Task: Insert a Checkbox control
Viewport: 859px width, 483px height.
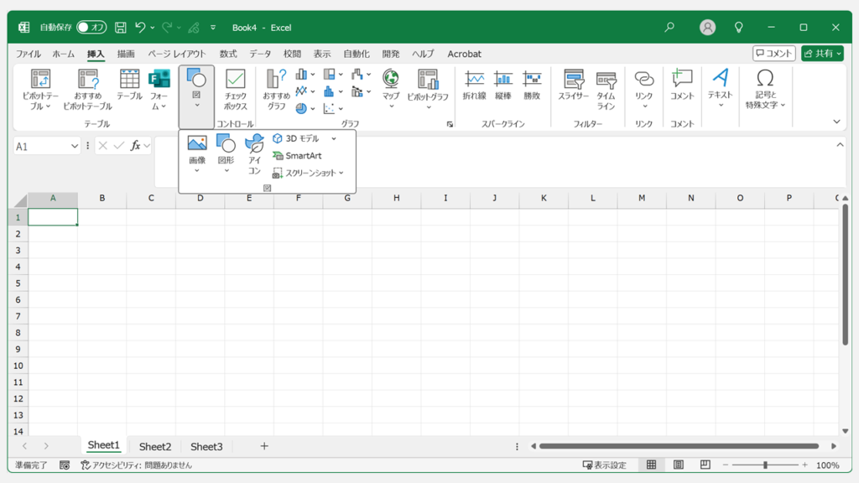Action: tap(235, 90)
